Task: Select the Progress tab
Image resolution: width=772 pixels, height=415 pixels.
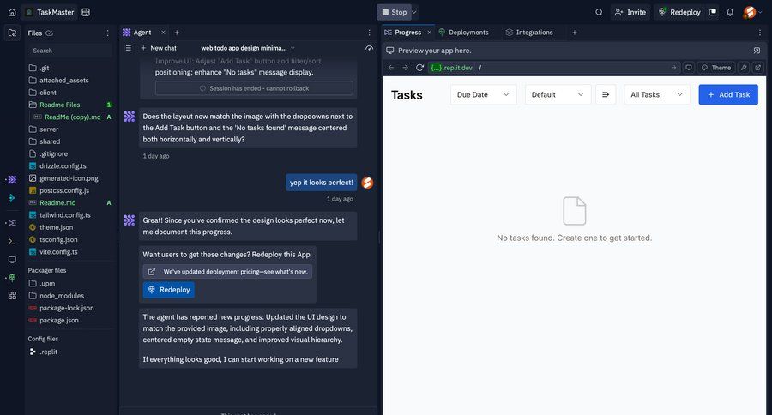Action: tap(407, 33)
